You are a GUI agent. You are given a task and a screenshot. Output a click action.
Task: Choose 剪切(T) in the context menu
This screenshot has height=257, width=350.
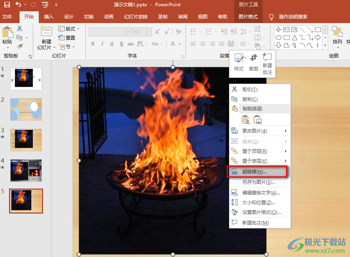tap(260, 90)
